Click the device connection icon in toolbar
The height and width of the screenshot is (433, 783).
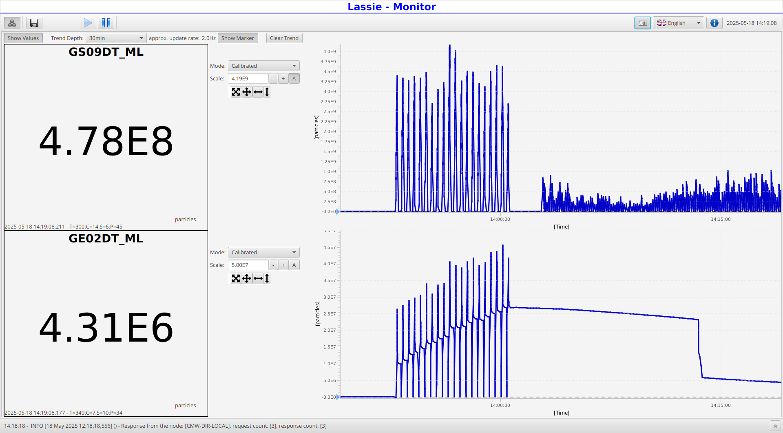pos(12,23)
